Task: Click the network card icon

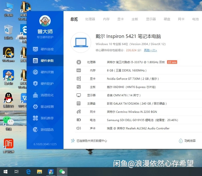Action: coord(79,112)
